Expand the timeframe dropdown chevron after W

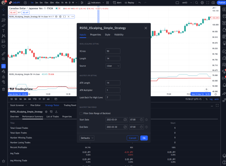[x=76, y=3]
